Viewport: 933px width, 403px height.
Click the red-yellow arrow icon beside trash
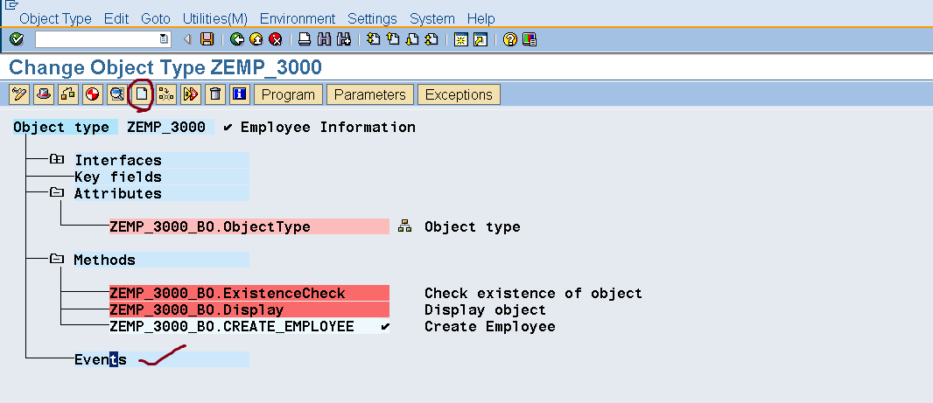coord(191,94)
